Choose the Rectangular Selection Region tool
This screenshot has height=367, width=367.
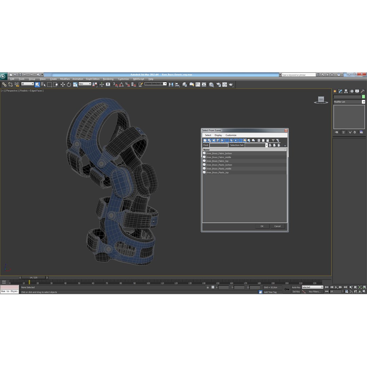tap(49, 85)
